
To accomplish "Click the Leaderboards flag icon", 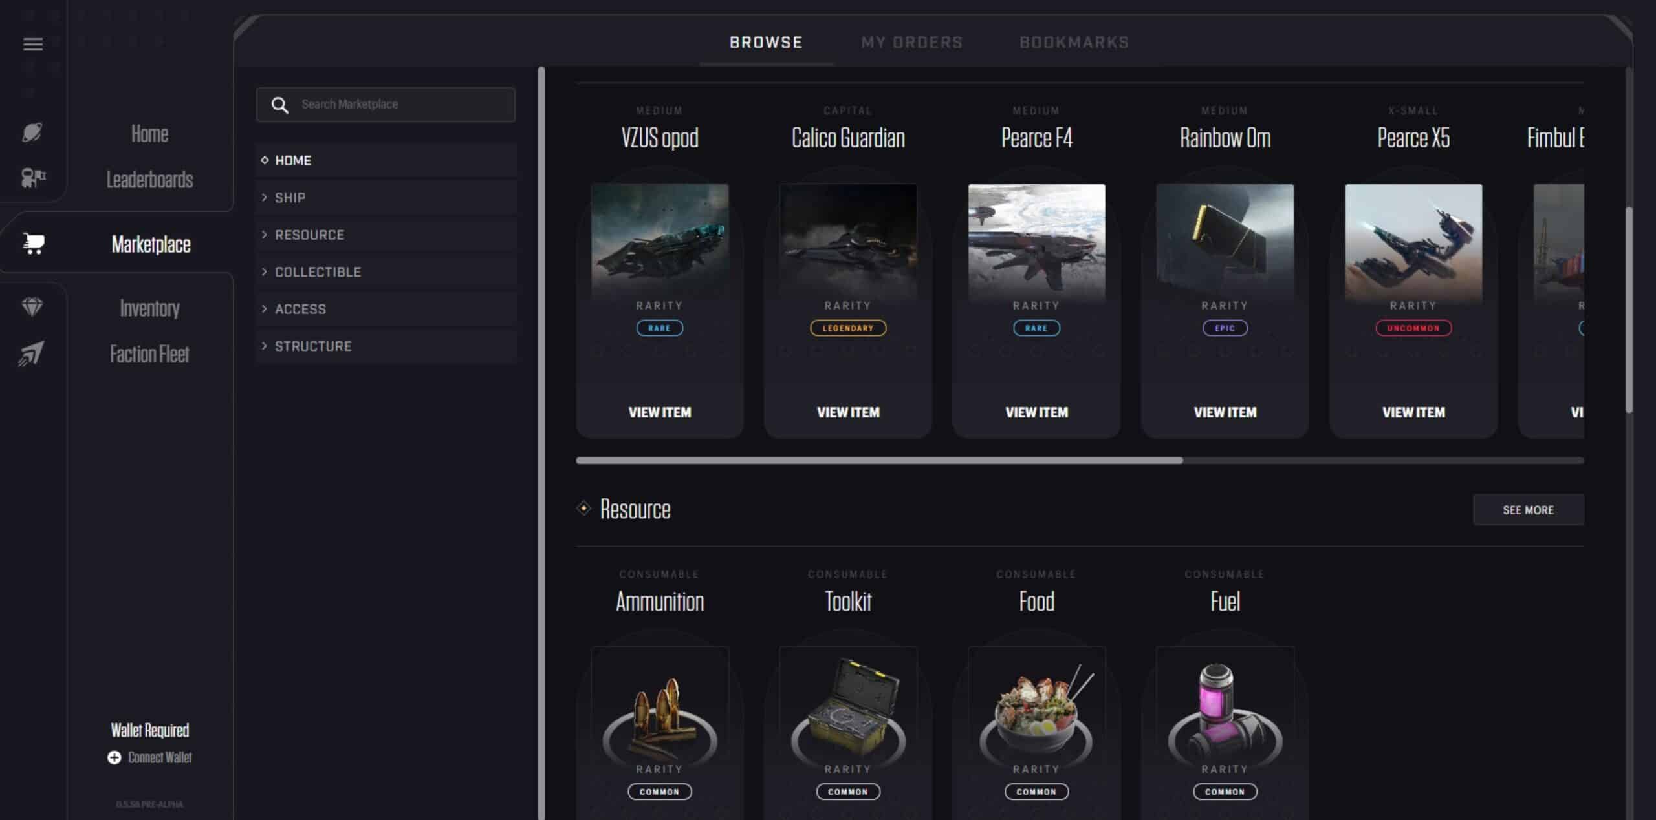I will point(33,178).
